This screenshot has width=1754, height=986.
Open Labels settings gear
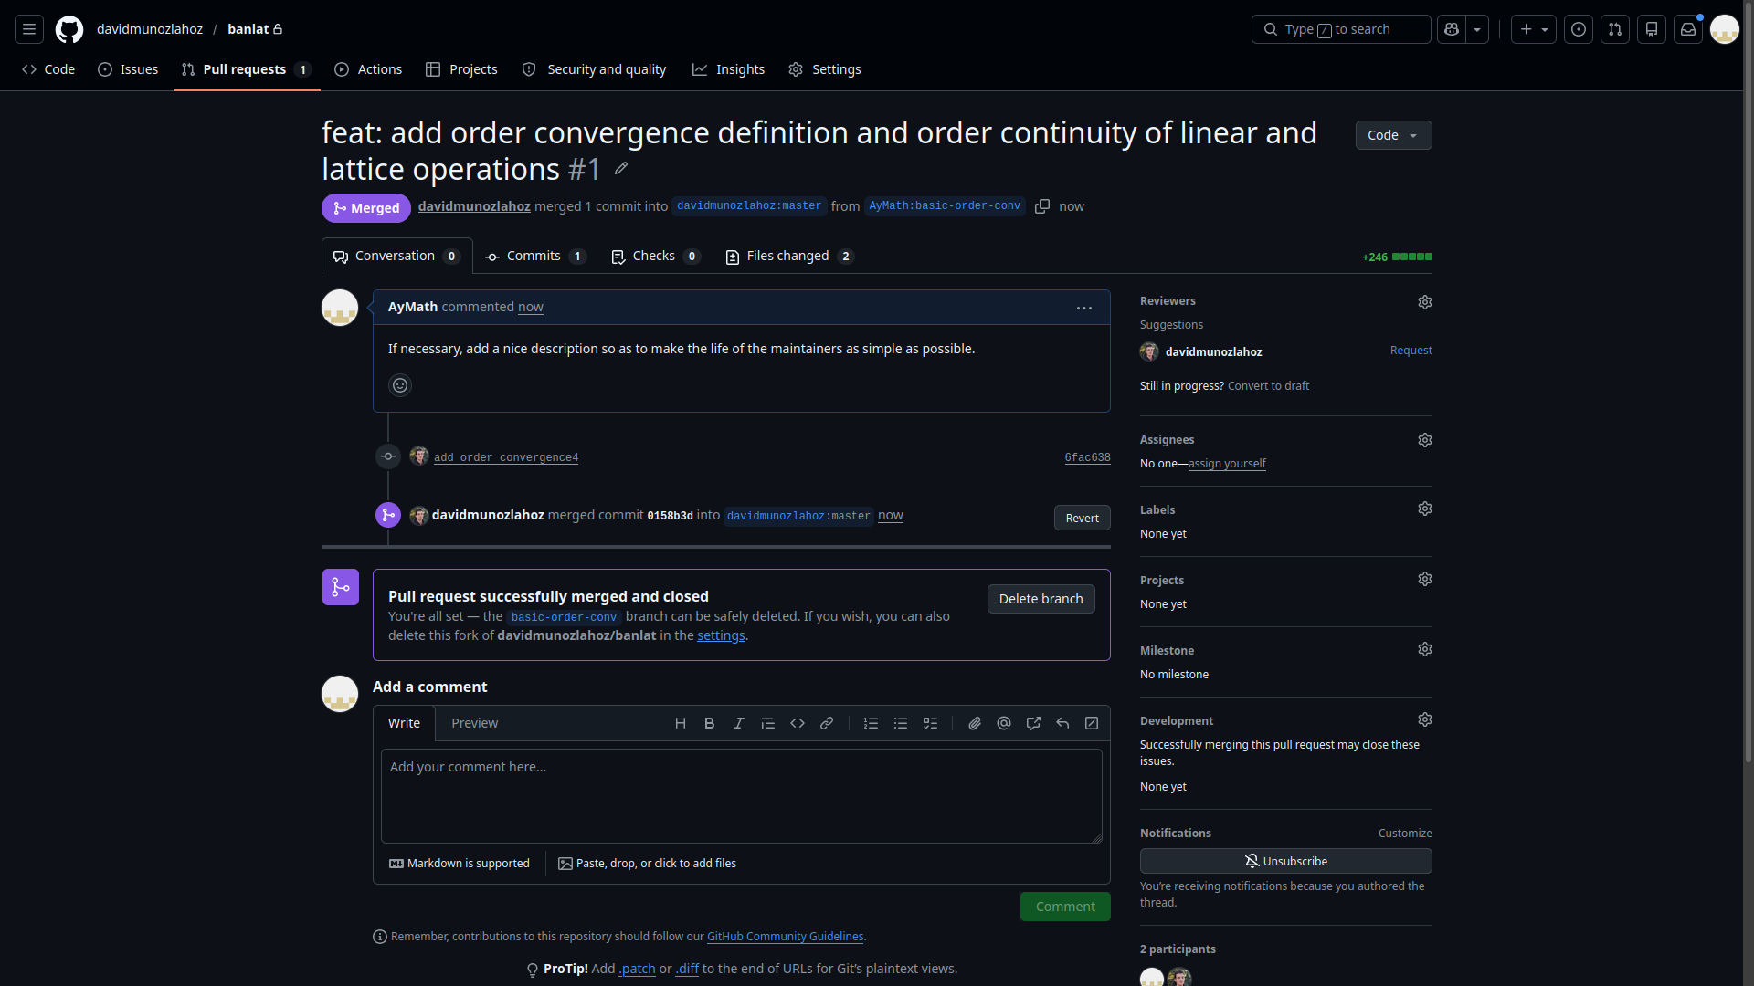click(x=1425, y=509)
